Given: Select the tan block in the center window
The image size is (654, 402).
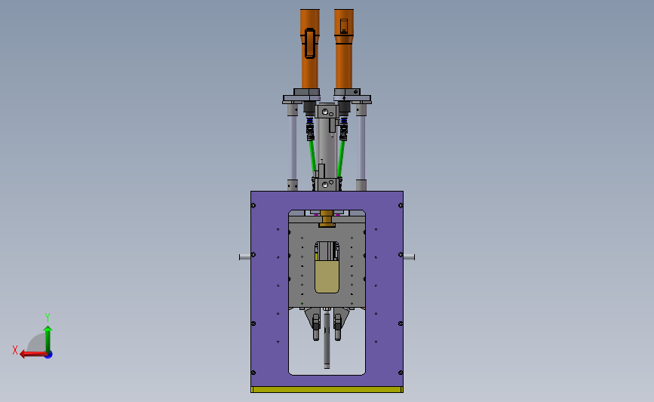Looking at the screenshot, I should tap(327, 277).
